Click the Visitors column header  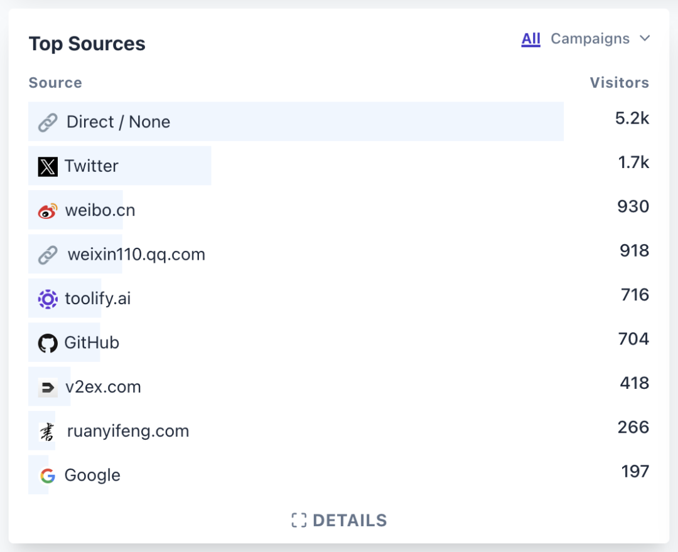coord(619,83)
